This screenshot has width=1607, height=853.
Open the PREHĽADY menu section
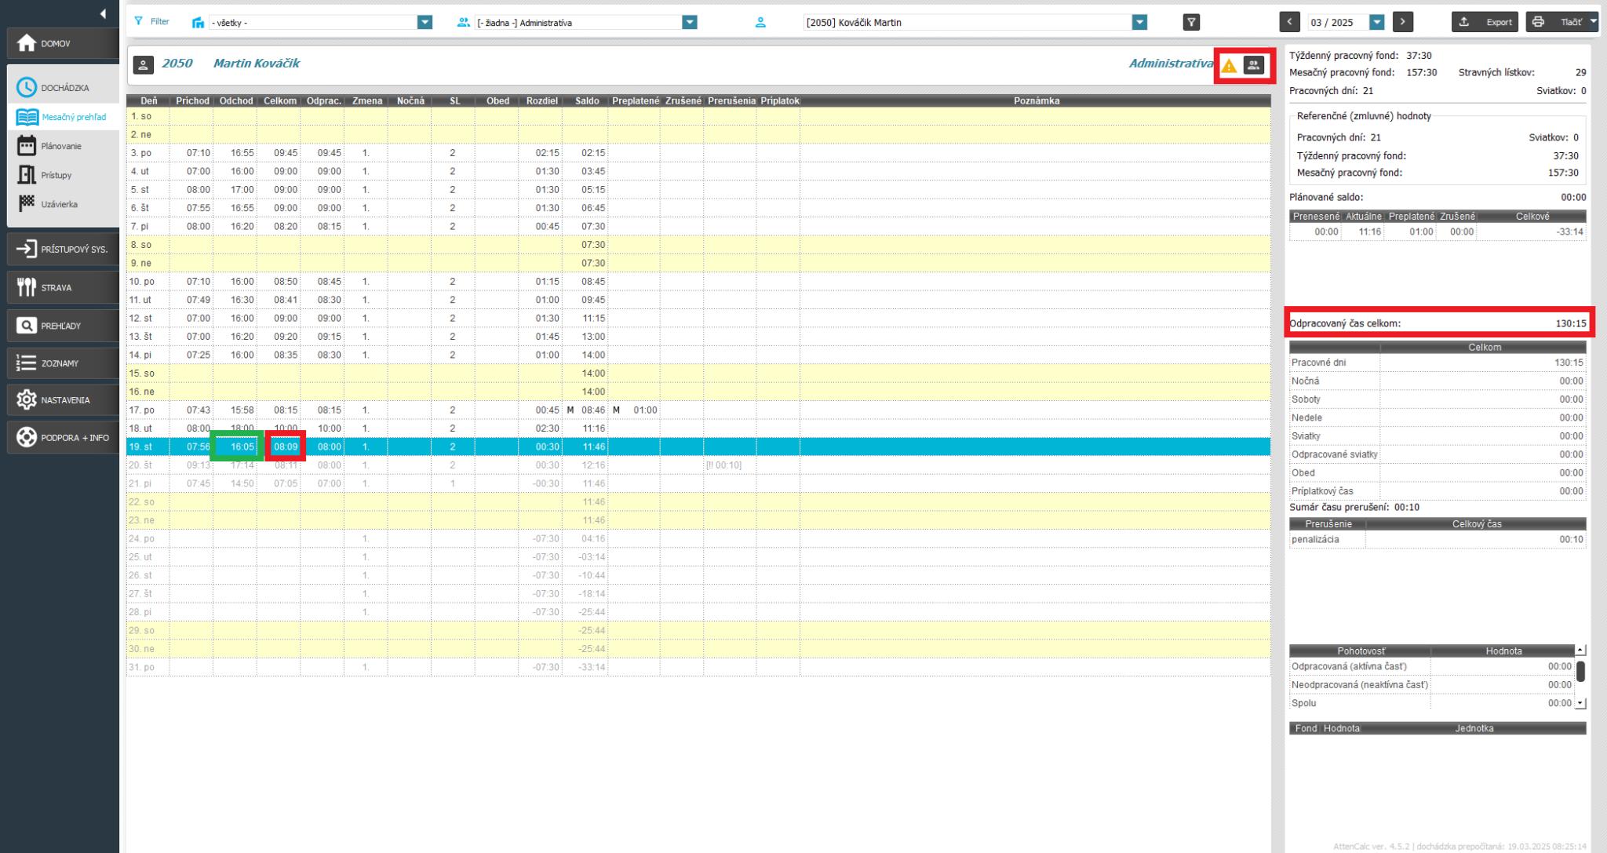point(60,326)
